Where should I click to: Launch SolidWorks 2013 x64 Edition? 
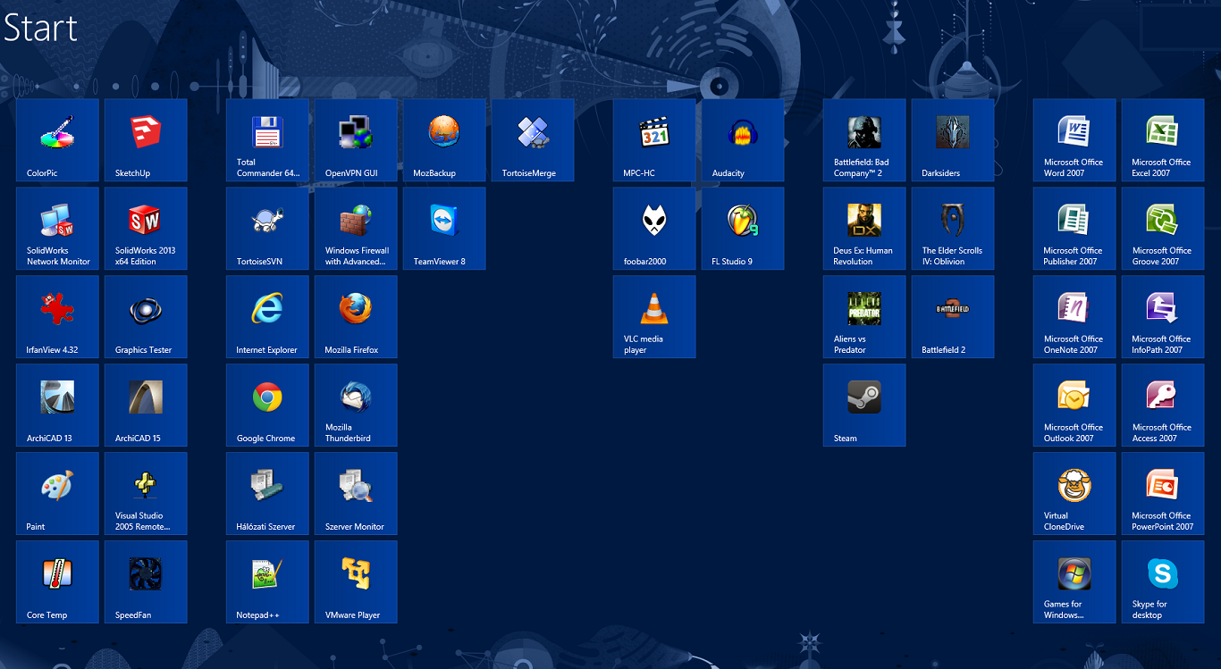146,229
